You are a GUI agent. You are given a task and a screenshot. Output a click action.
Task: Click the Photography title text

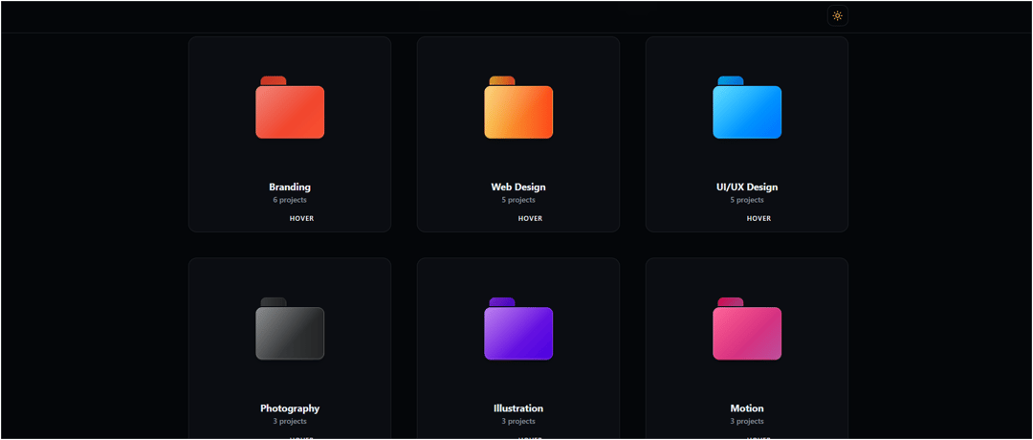(x=290, y=408)
